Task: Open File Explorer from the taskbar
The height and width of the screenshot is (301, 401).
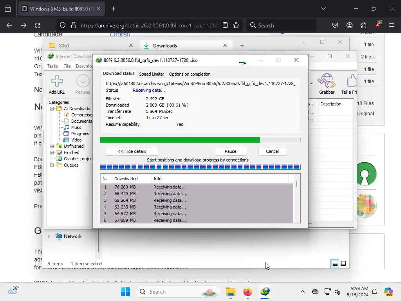Action: [230, 292]
